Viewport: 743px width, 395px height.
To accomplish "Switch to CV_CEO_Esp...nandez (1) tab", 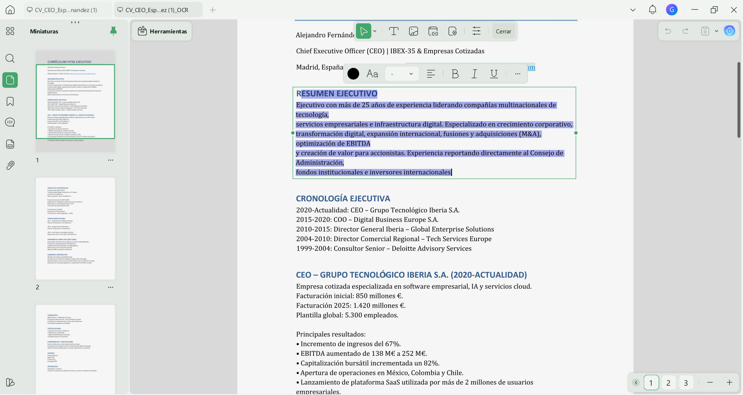I will point(67,10).
